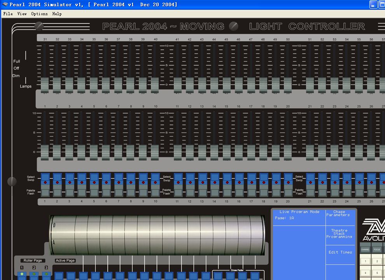385x280 pixels.
Task: Select Roller Page 1 button
Action: tap(22, 274)
